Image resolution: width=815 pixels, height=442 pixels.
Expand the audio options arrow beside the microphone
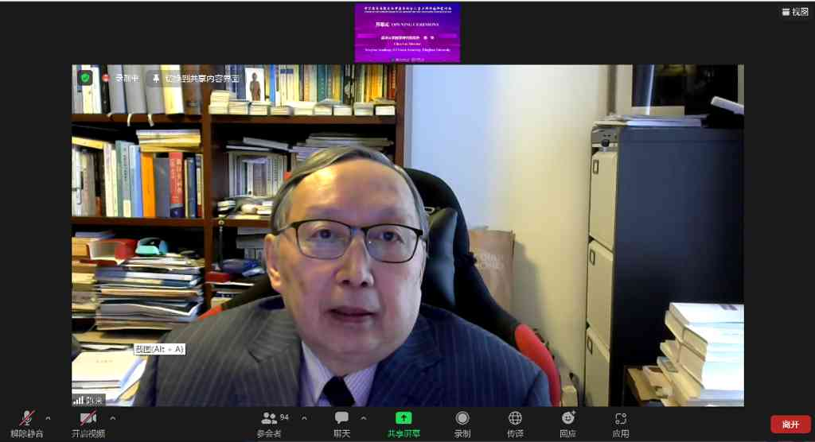pos(48,418)
